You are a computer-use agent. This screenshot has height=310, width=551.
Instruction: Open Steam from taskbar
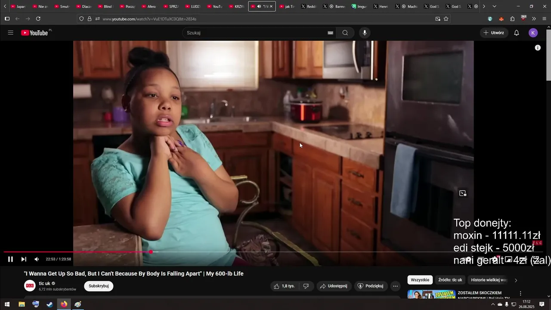point(50,304)
